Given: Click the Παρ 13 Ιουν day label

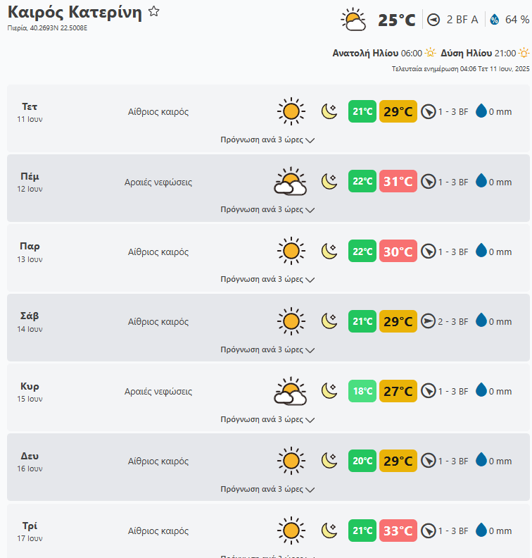Looking at the screenshot, I should pyautogui.click(x=30, y=252).
